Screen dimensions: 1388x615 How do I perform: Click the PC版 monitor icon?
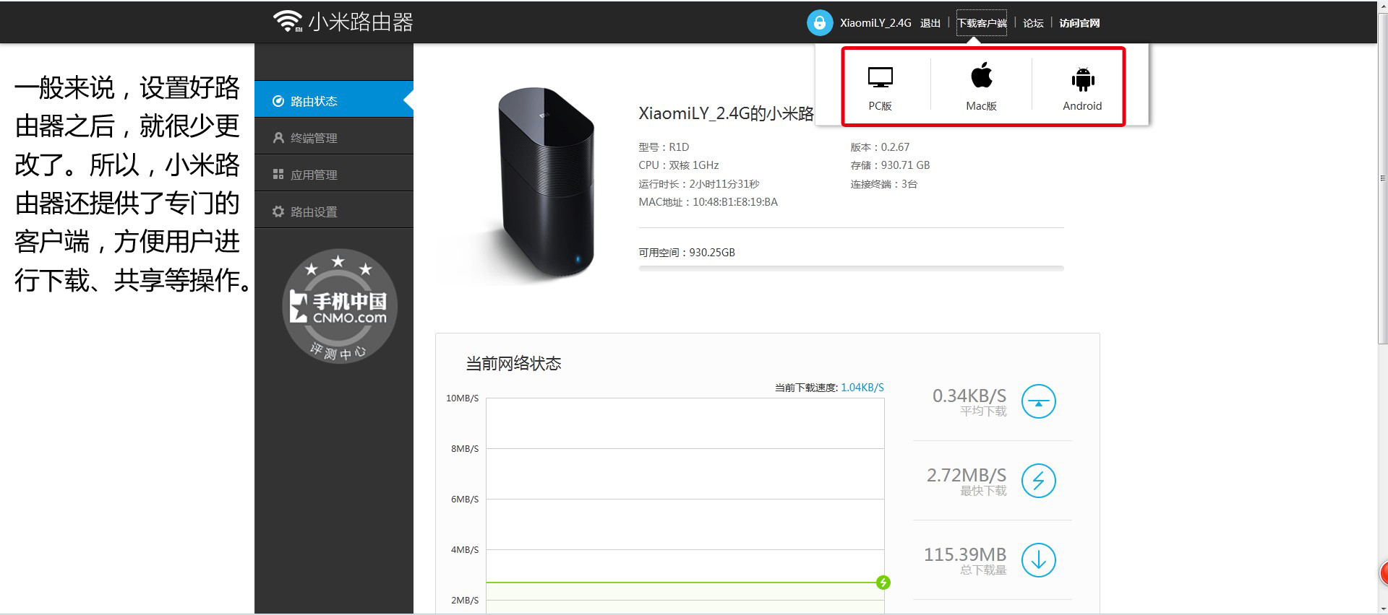[880, 77]
